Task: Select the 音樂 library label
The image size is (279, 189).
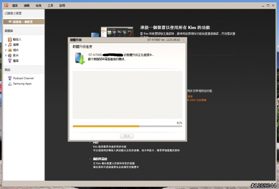Action: click(x=16, y=44)
